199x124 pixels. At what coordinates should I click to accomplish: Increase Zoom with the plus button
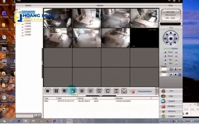165,52
